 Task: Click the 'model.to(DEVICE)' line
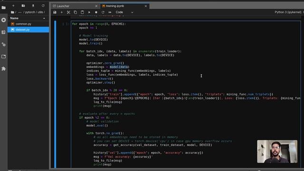tap(93, 39)
